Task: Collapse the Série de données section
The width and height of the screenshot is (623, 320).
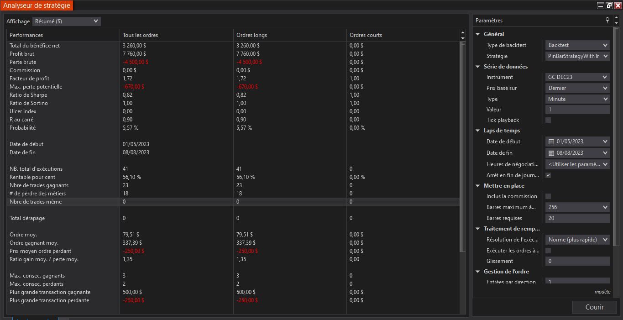Action: (x=478, y=67)
